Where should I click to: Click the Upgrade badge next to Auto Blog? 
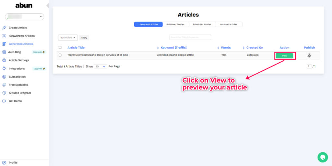pos(39,52)
